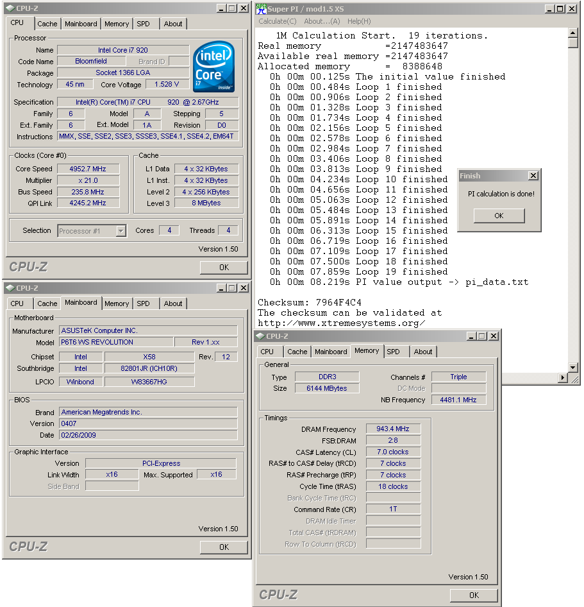Click the Channels # Triple field
Image resolution: width=584 pixels, height=607 pixels.
pyautogui.click(x=458, y=377)
